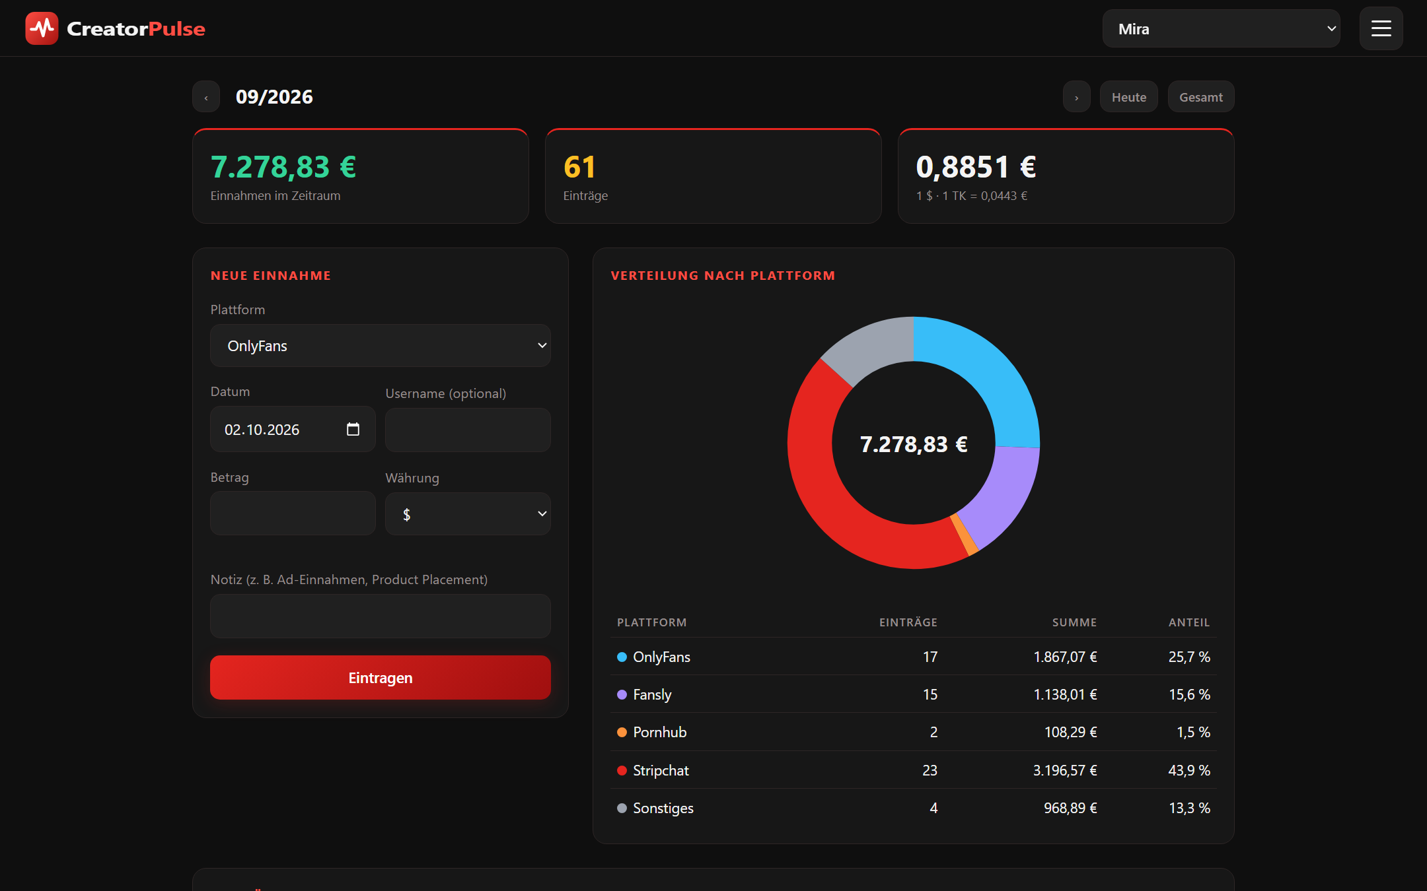The image size is (1427, 891).
Task: Select the Fansly table row label
Action: [652, 694]
